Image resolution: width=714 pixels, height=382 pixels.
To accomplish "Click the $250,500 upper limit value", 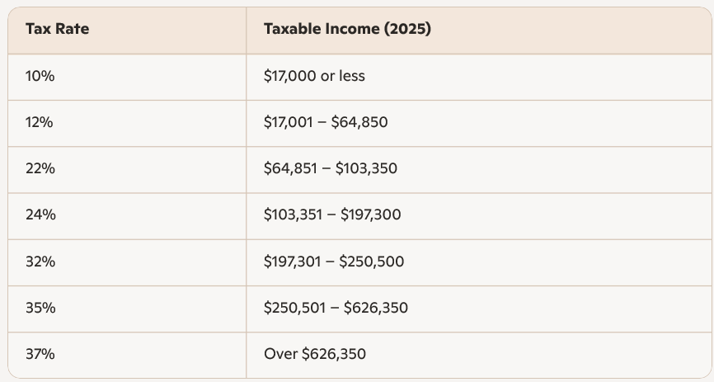I will point(372,262).
